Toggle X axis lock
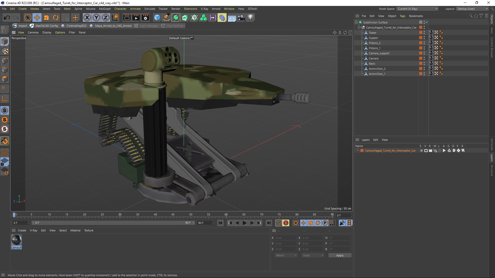The image size is (495, 278). [x=87, y=18]
